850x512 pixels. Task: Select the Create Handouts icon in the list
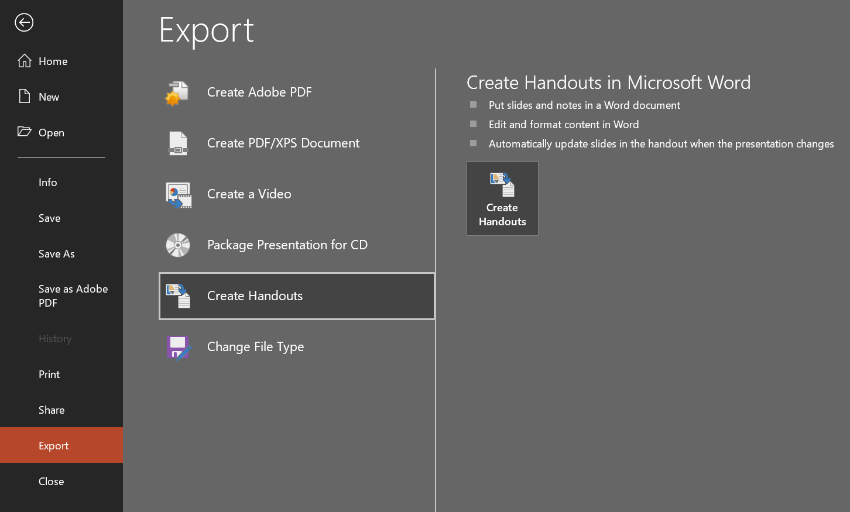pos(178,295)
